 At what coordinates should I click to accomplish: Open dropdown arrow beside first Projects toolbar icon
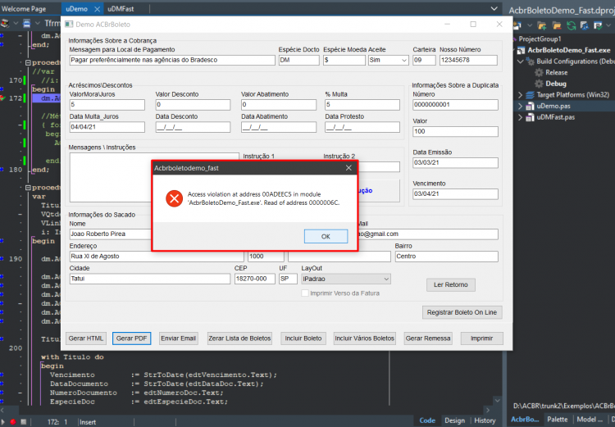coord(530,26)
